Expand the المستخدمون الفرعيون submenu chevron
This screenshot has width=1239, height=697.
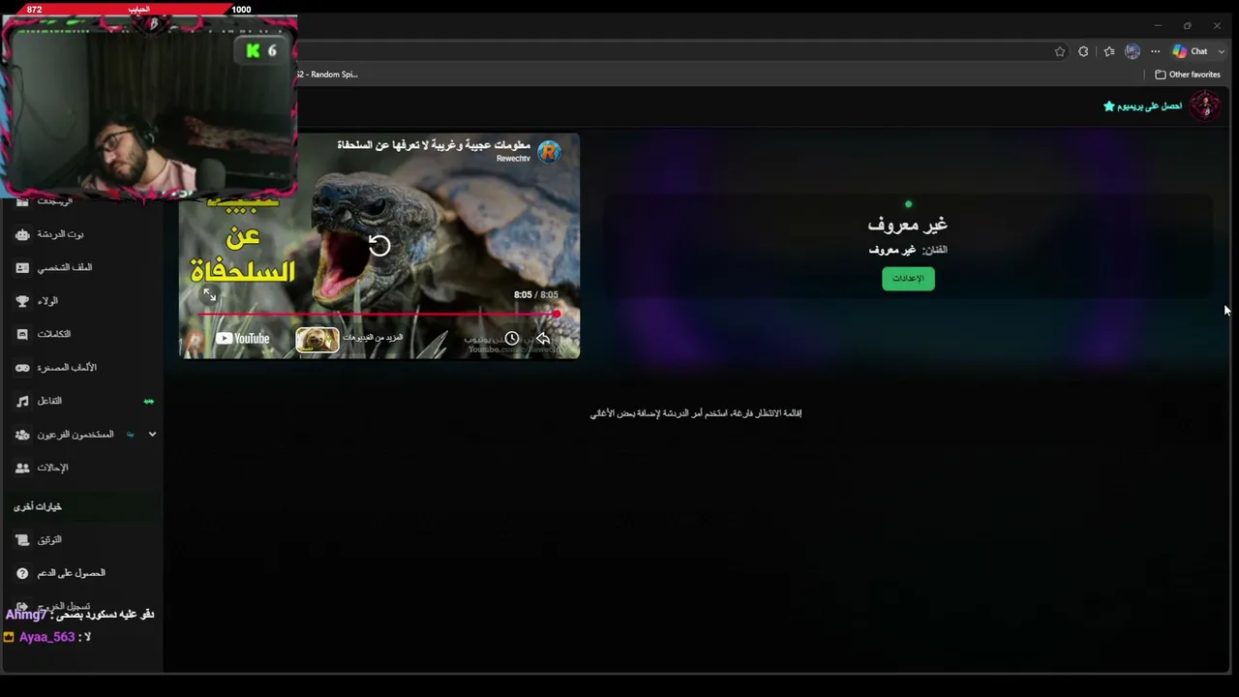[152, 435]
